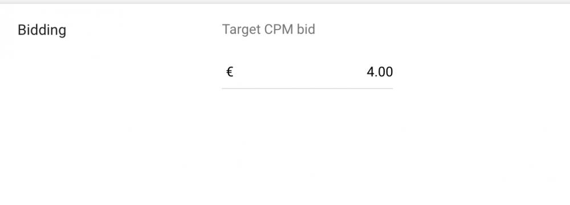
Task: Click blank area below the bid field
Action: tap(307, 145)
